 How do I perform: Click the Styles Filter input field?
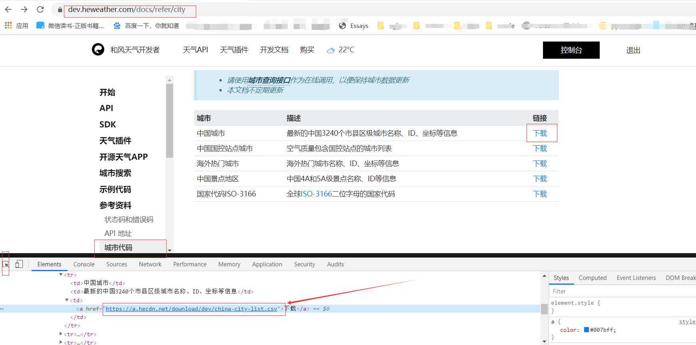click(622, 291)
